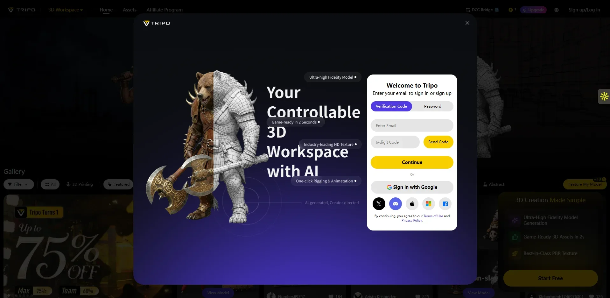Close the Tripo sign-in dialog
610x298 pixels.
point(467,23)
